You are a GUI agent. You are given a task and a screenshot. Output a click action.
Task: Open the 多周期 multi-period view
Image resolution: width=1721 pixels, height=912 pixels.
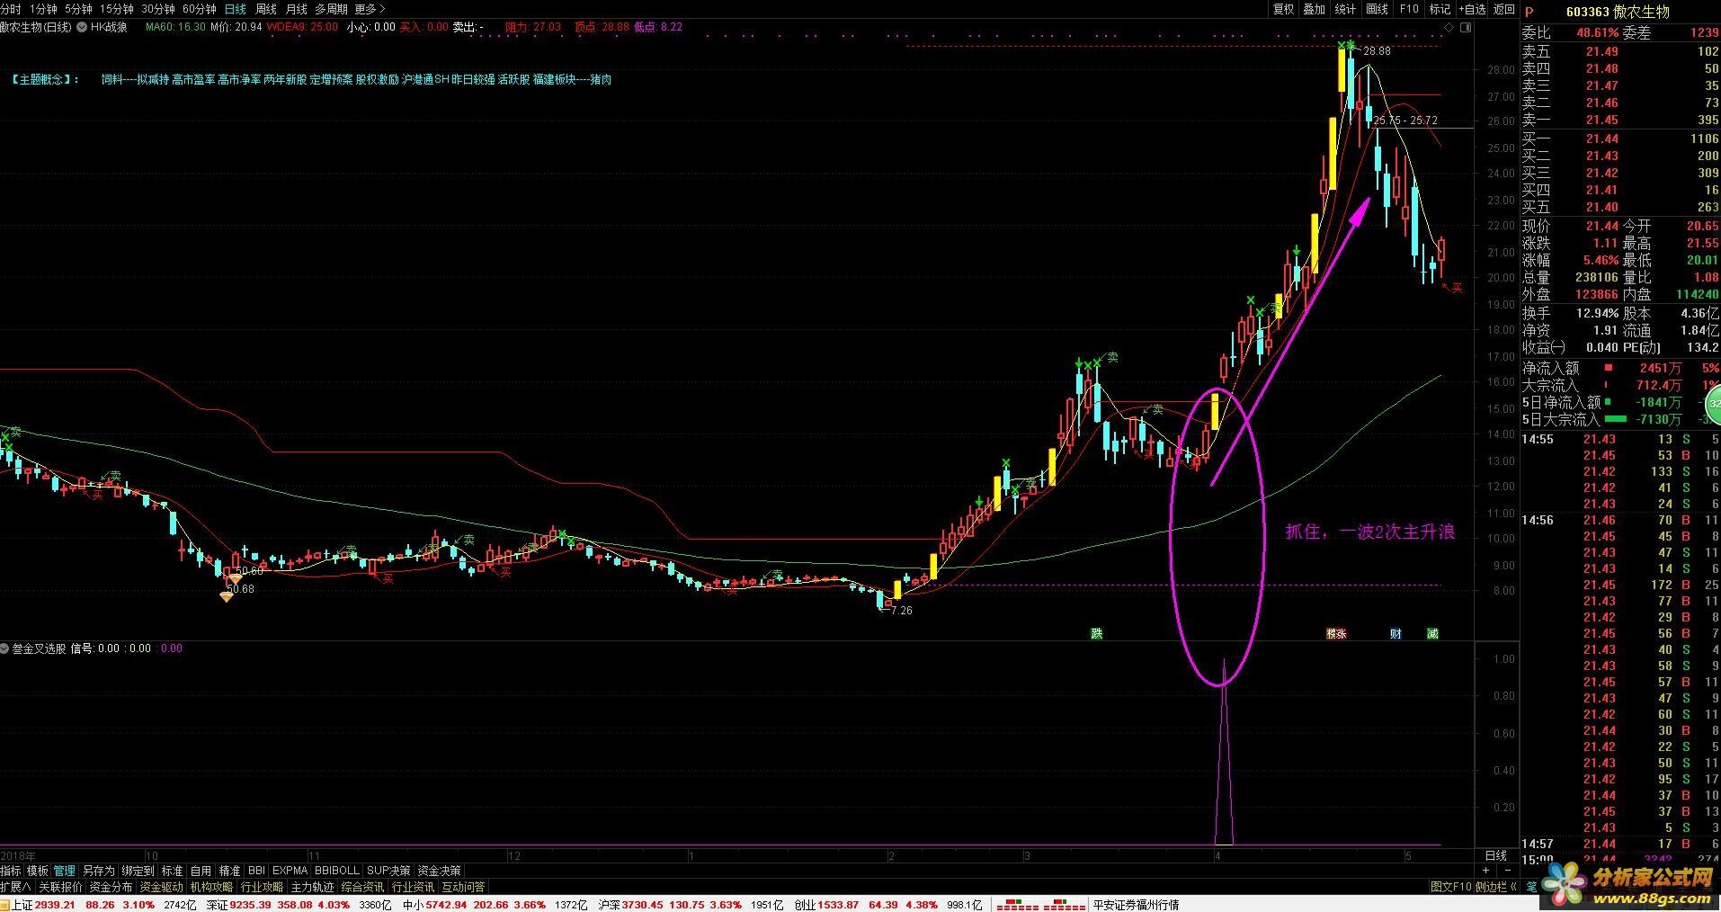coord(331,9)
